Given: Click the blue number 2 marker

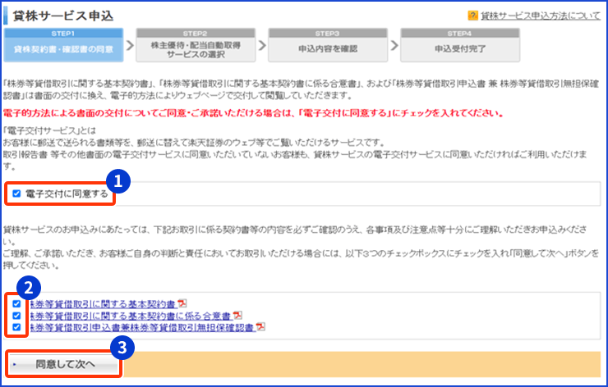Looking at the screenshot, I should tap(29, 288).
